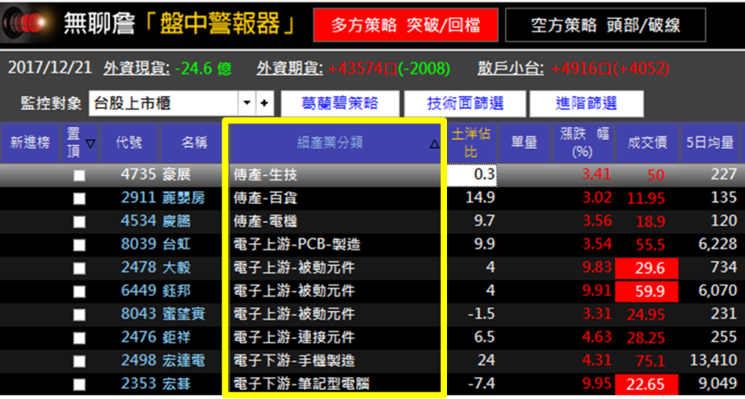This screenshot has width=745, height=399.
Task: Open the 技術面篩選 button
Action: click(x=464, y=103)
